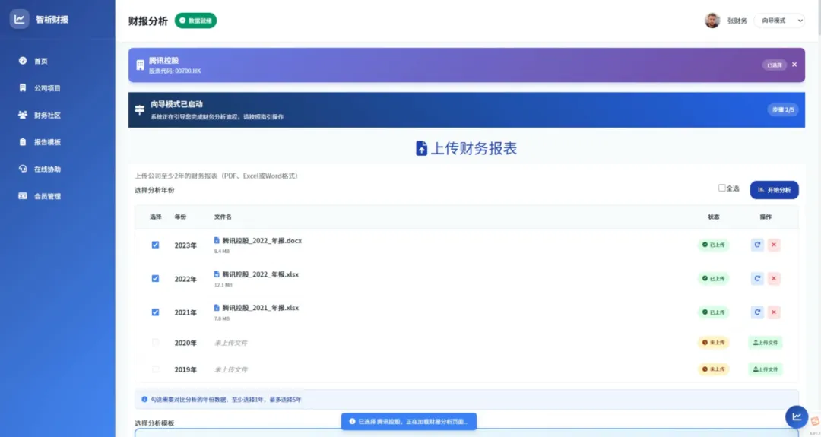Close the 腾讯控股 company banner
This screenshot has height=437, width=821.
pyautogui.click(x=794, y=65)
